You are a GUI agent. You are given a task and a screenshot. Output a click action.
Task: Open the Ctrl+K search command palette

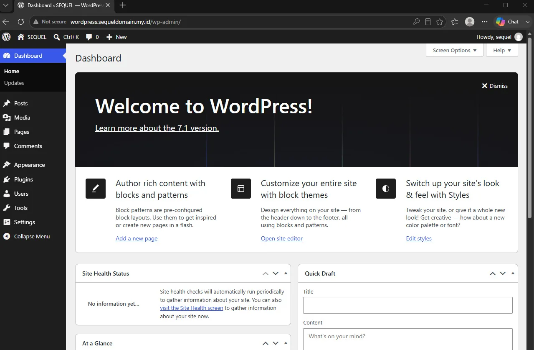[x=66, y=37]
